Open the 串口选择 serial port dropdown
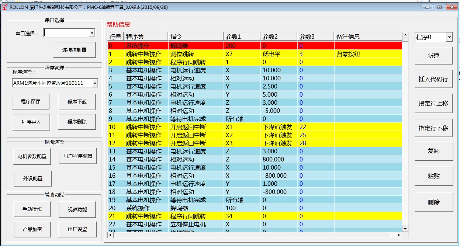Image resolution: width=460 pixels, height=247 pixels. point(69,33)
